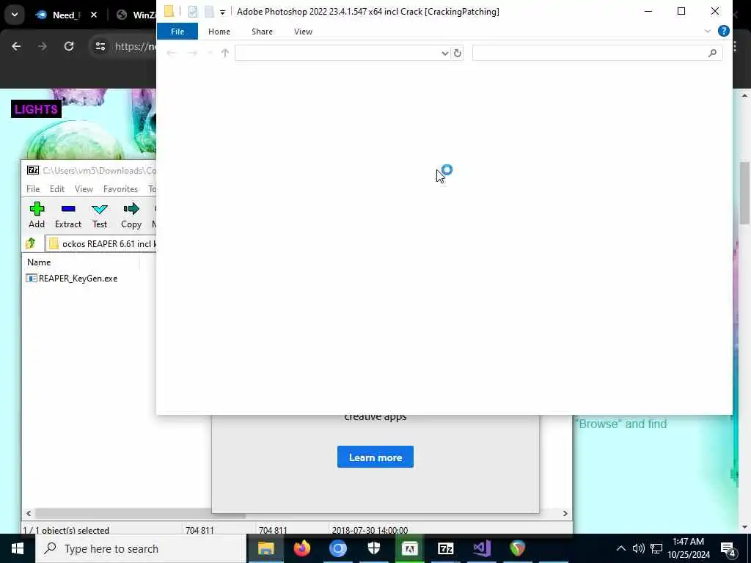Open the browser tab search dropdown
This screenshot has width=751, height=563.
[x=15, y=15]
